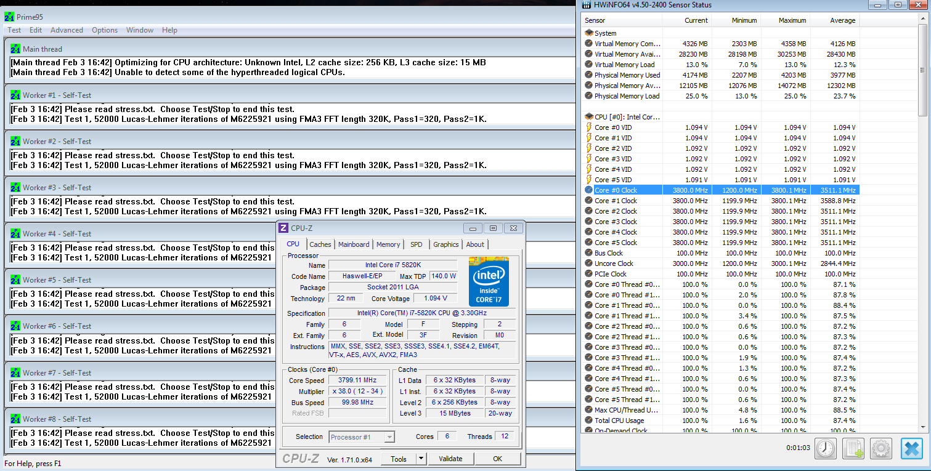The height and width of the screenshot is (471, 931).
Task: Click the Validate button in CPU-Z
Action: point(450,459)
